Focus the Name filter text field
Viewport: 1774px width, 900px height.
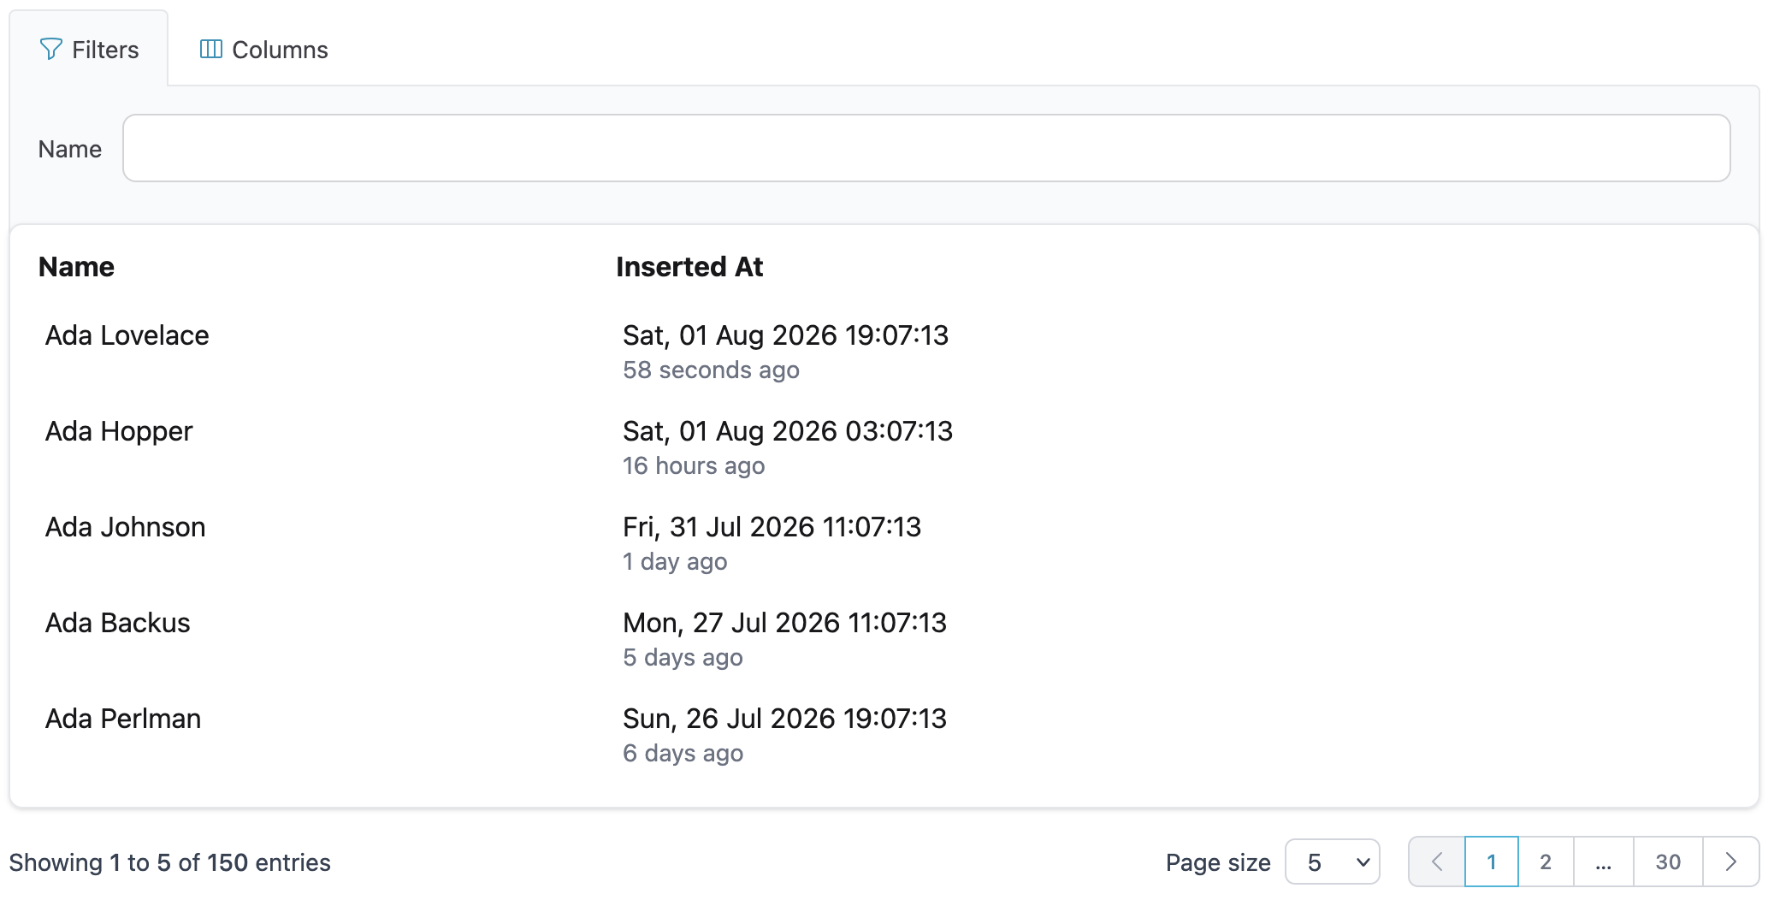(x=926, y=148)
